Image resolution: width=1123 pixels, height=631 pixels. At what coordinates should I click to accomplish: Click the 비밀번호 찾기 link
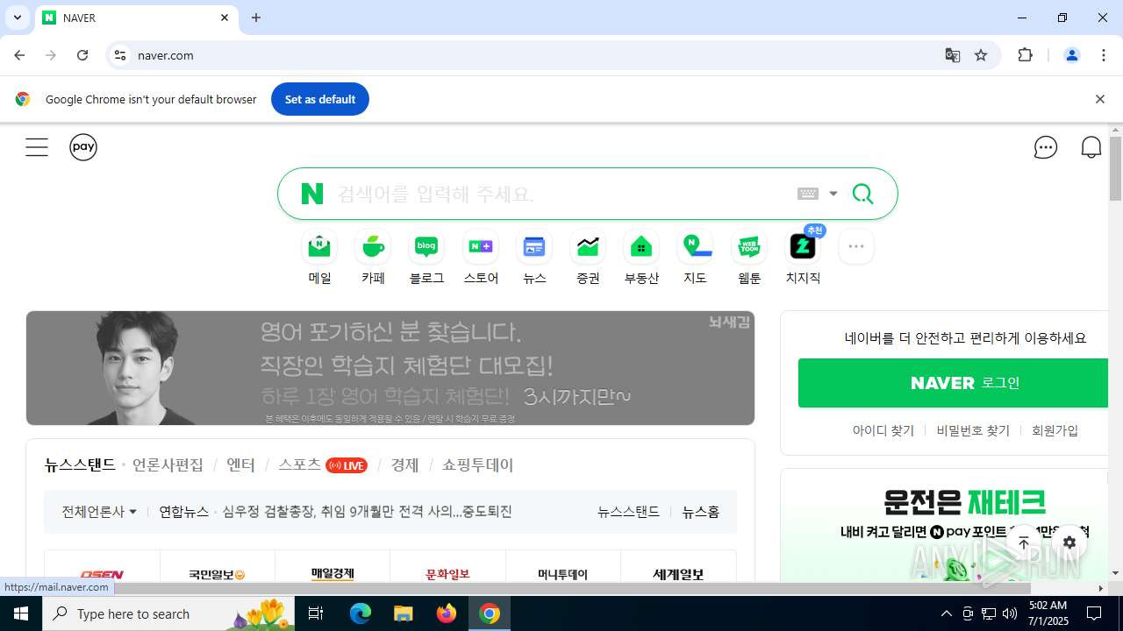tap(973, 430)
